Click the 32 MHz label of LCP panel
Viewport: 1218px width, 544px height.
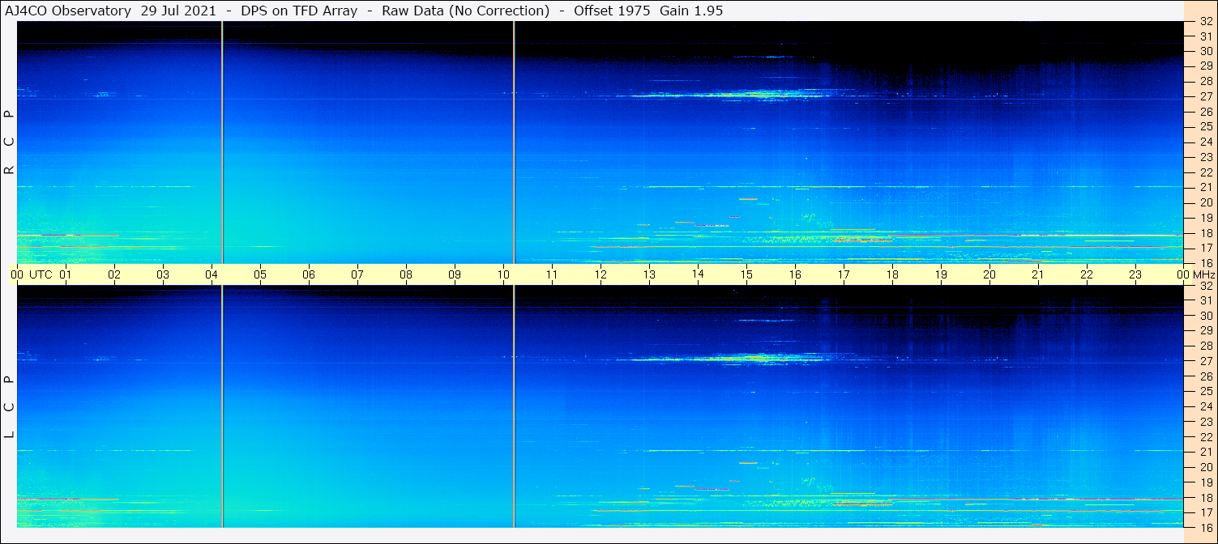click(1205, 286)
